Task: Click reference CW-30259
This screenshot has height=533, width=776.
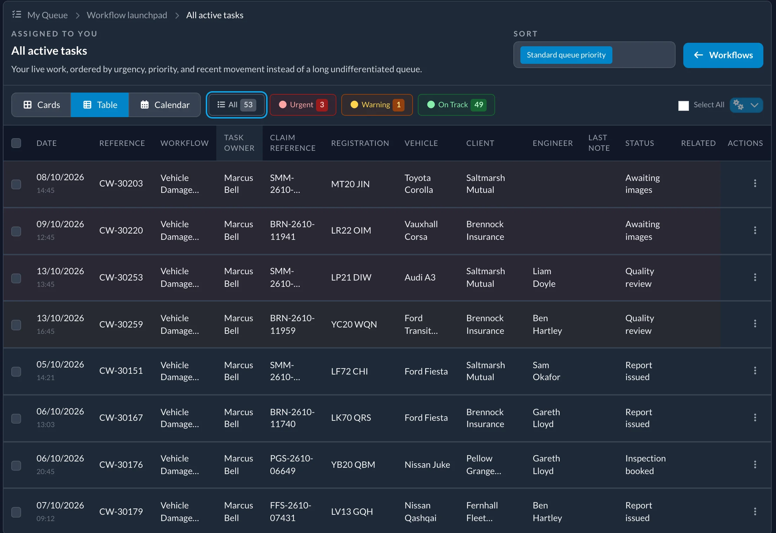Action: click(x=121, y=324)
